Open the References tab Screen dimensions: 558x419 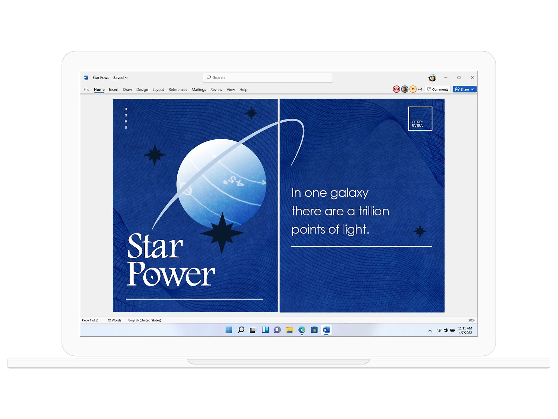[178, 90]
